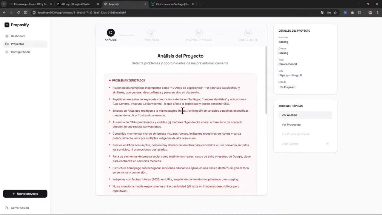Expand the browser tab search dropdown
Image resolution: width=382 pixels, height=215 pixels.
[x=4, y=4]
